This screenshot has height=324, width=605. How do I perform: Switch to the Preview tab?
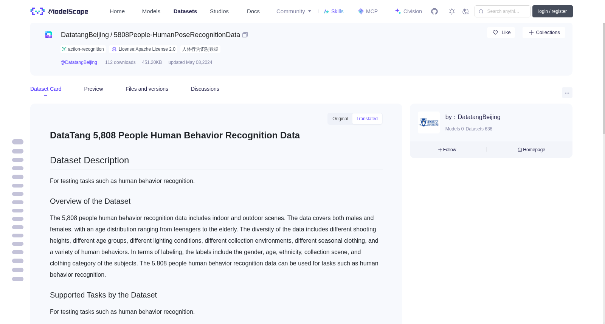pos(93,89)
